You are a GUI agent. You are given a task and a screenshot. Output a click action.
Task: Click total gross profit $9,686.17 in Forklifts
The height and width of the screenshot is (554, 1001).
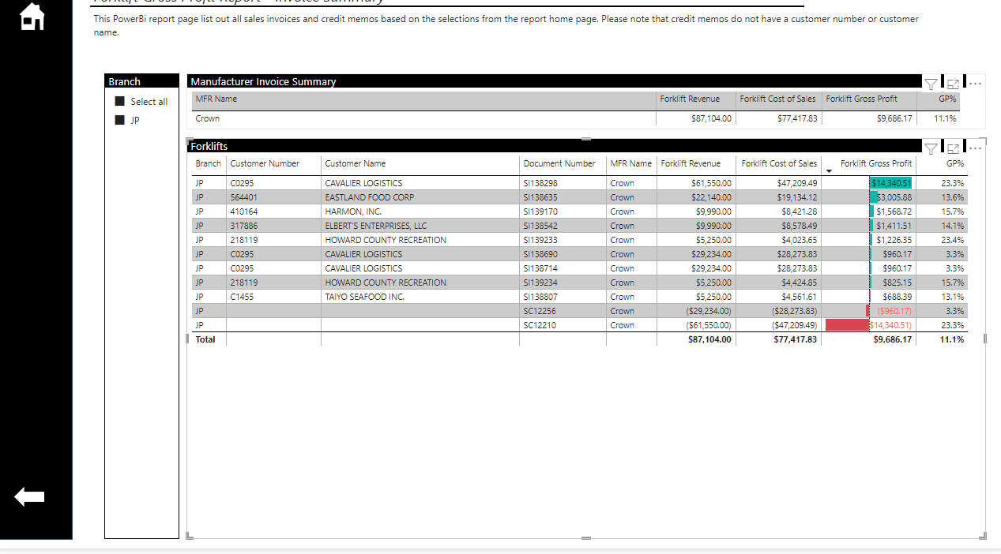tap(893, 339)
